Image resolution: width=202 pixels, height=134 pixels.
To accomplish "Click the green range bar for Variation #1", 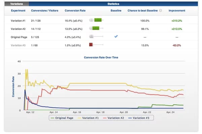I will coord(98,20).
